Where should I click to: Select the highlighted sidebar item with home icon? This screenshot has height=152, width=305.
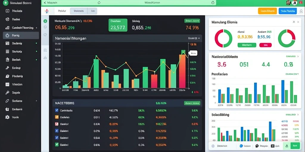click(21, 36)
